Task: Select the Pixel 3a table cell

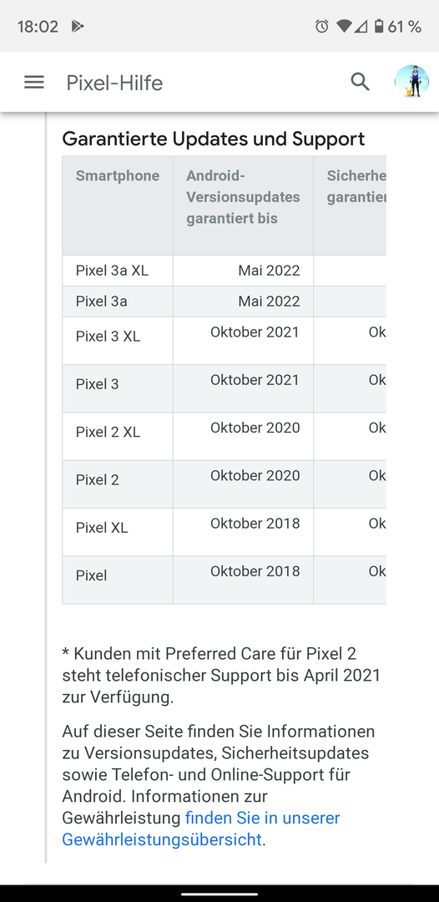Action: point(118,302)
